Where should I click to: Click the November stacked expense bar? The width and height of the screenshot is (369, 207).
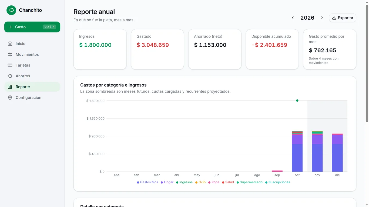point(317,151)
